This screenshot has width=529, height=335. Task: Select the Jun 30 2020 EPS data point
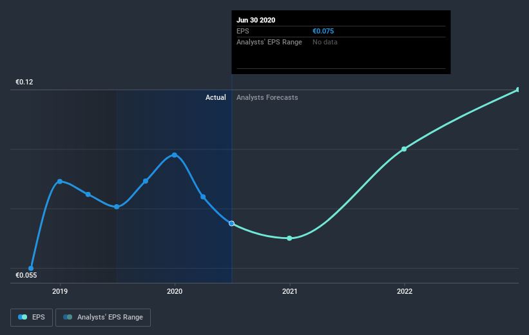231,224
